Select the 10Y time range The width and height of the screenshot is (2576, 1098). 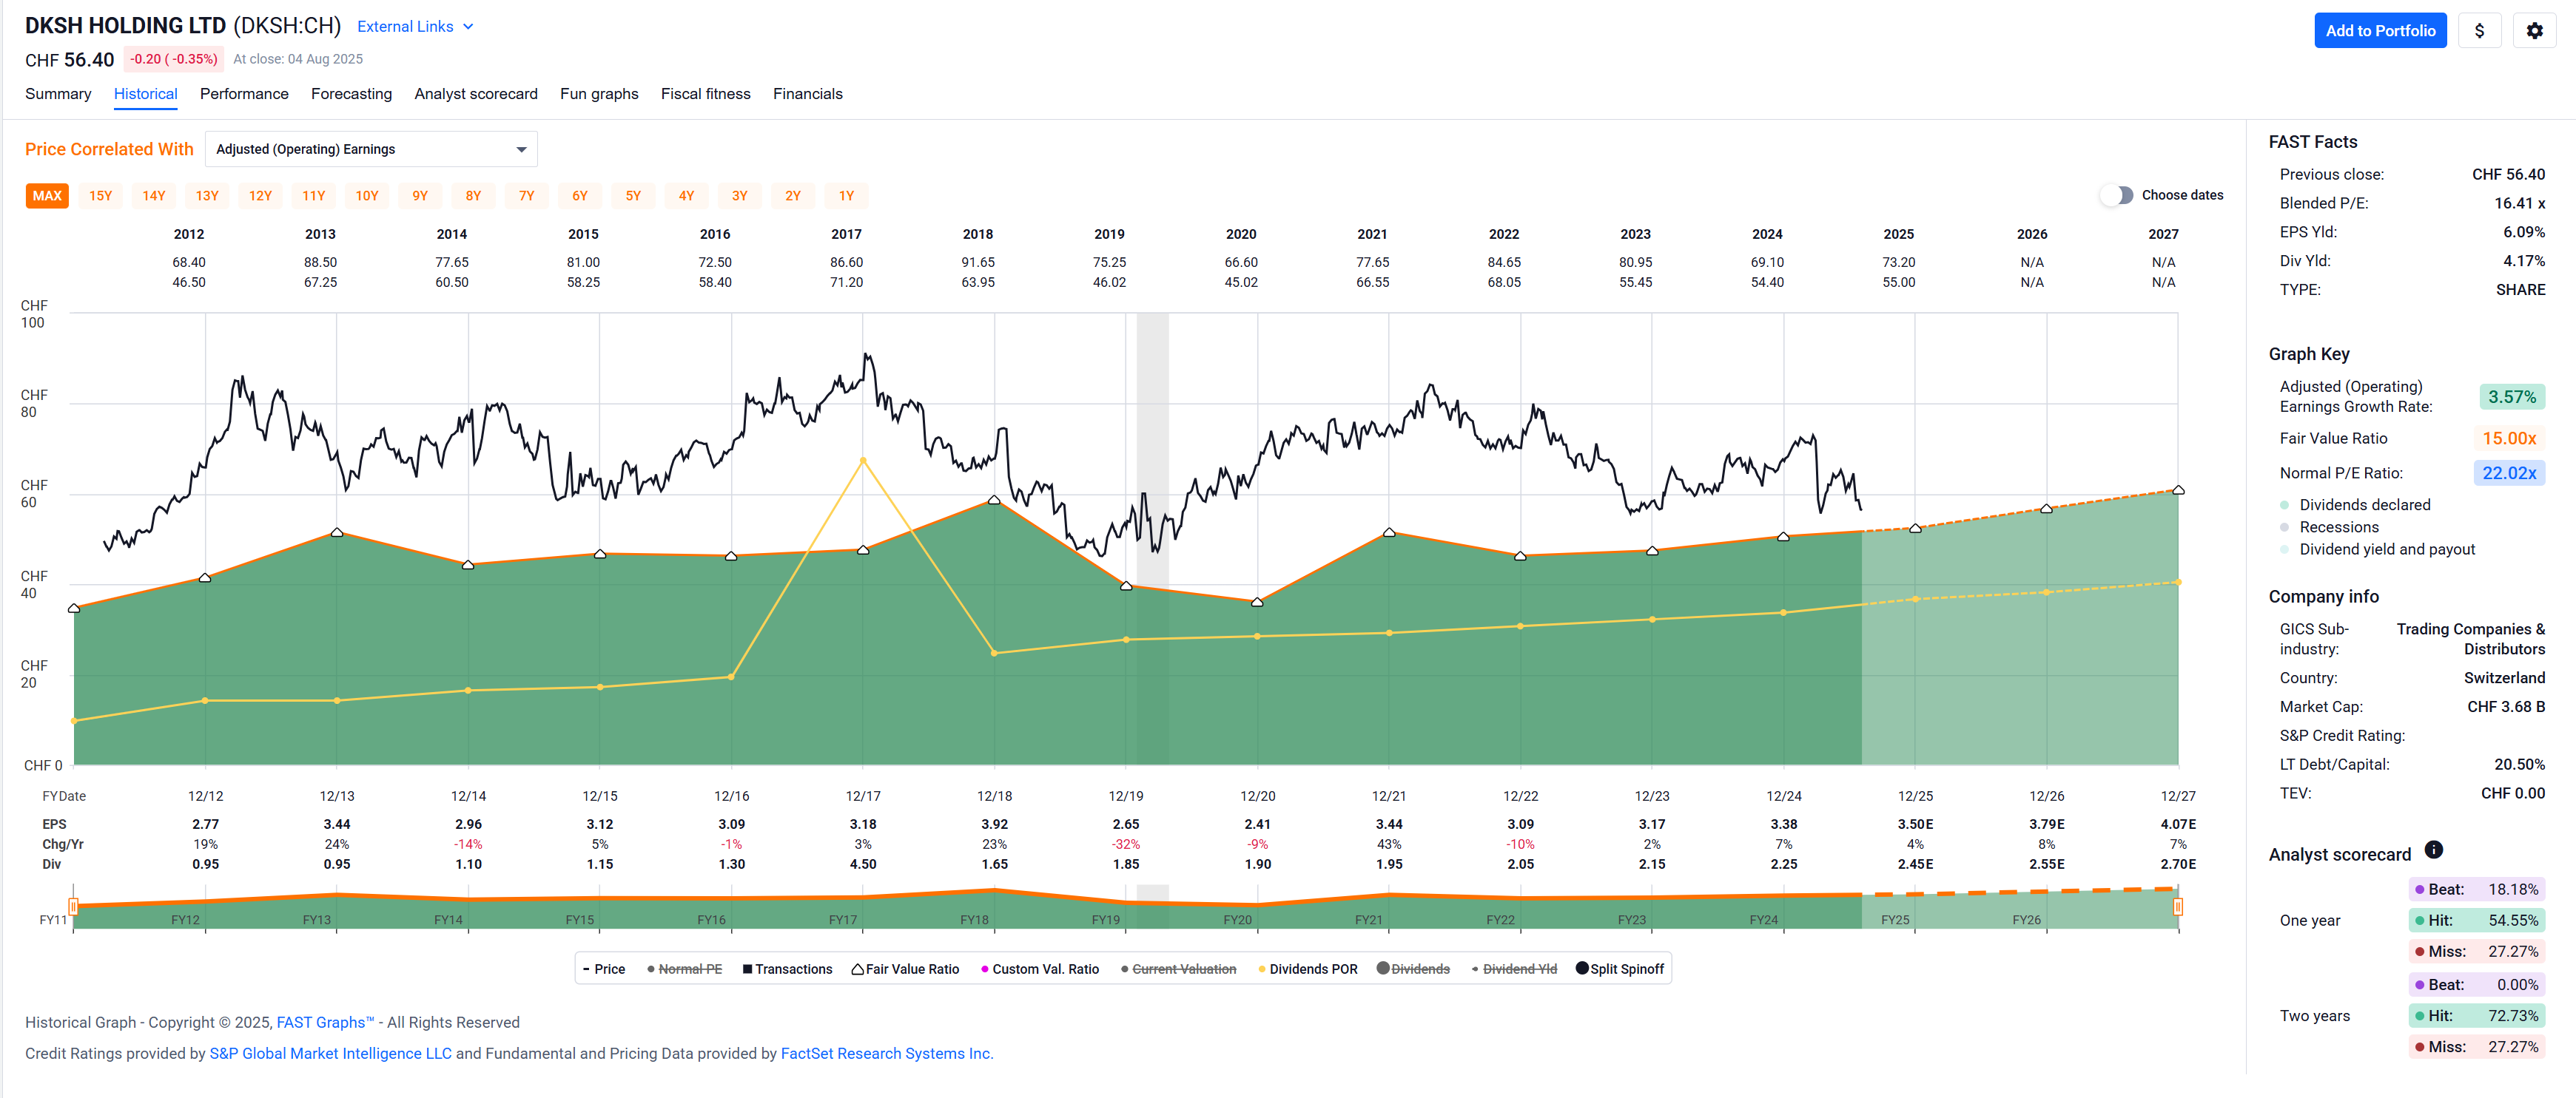coord(367,196)
